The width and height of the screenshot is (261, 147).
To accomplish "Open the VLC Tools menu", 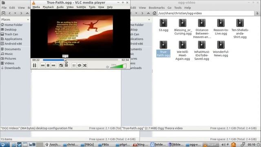I will [x=92, y=7].
